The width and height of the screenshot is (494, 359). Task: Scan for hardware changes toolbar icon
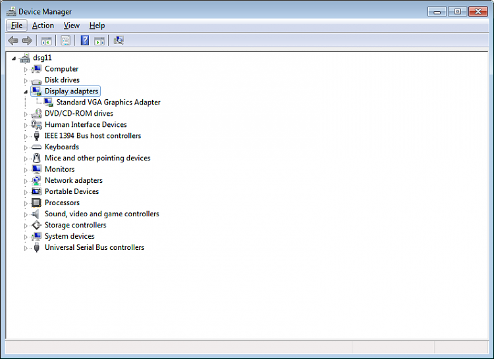[x=119, y=40]
